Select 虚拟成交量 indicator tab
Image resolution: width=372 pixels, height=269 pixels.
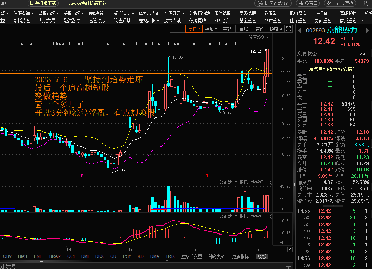[191, 256]
